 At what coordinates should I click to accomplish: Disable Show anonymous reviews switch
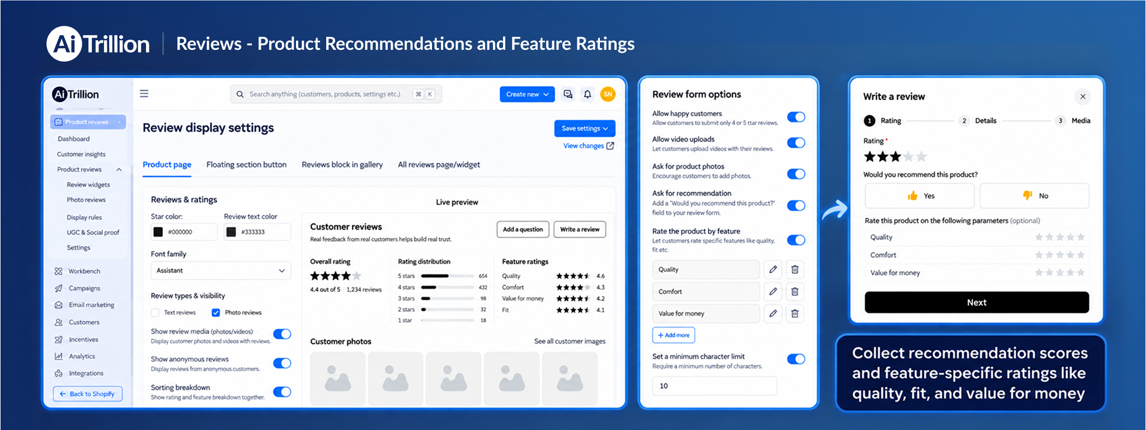[282, 363]
